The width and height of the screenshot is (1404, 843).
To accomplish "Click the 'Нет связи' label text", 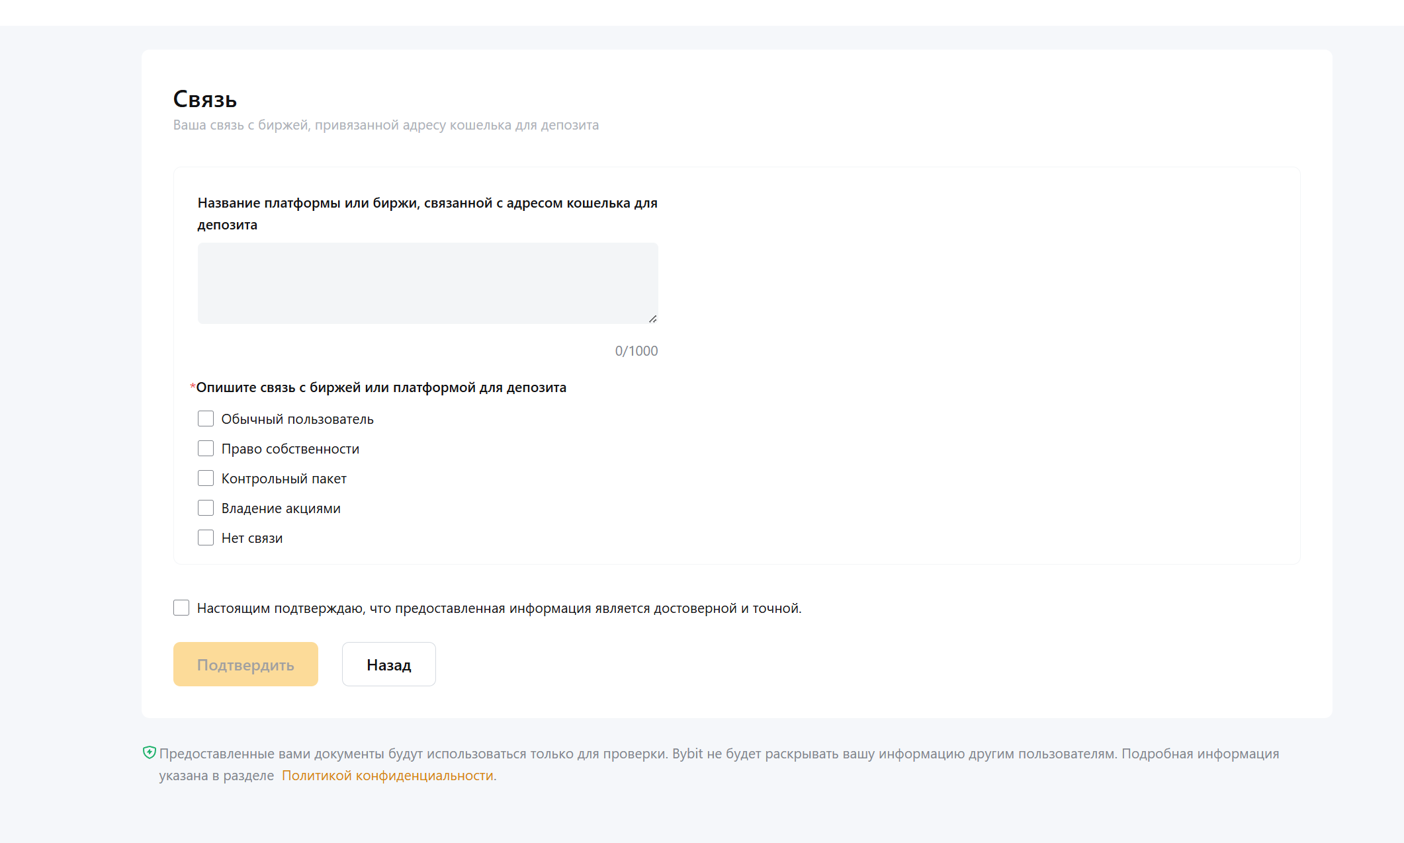I will (251, 538).
